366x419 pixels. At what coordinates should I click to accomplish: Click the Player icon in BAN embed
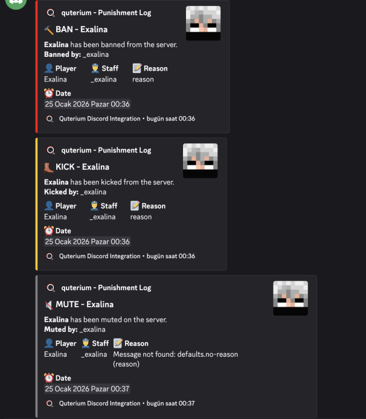pyautogui.click(x=49, y=68)
